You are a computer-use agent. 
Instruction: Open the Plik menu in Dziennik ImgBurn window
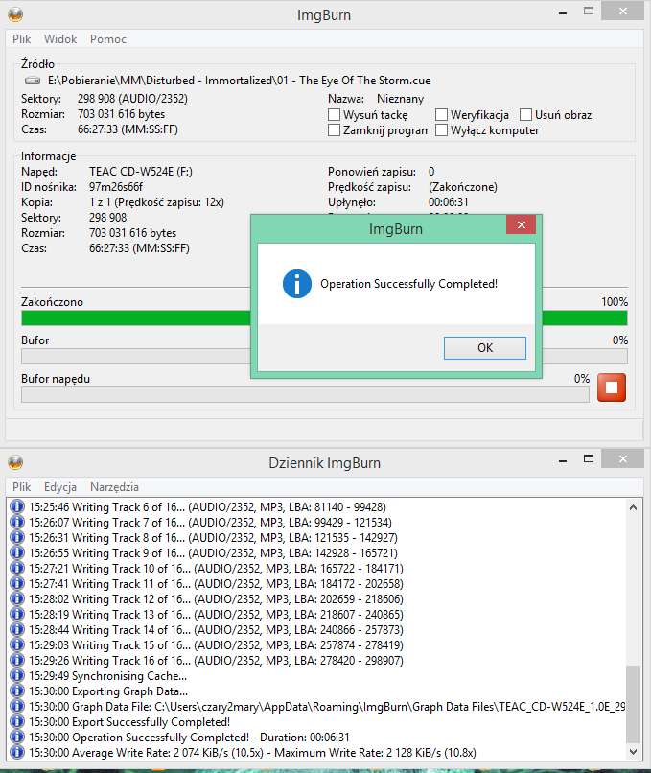coord(22,487)
